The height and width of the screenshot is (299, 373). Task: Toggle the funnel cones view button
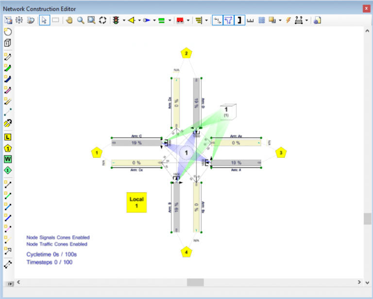(x=228, y=20)
